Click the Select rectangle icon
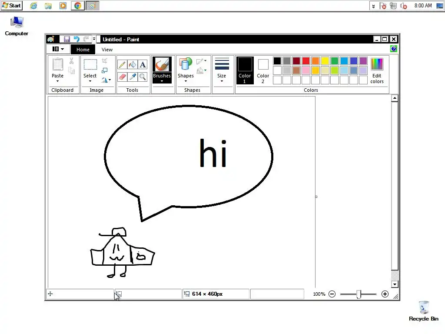The height and width of the screenshot is (334, 445). coord(90,65)
